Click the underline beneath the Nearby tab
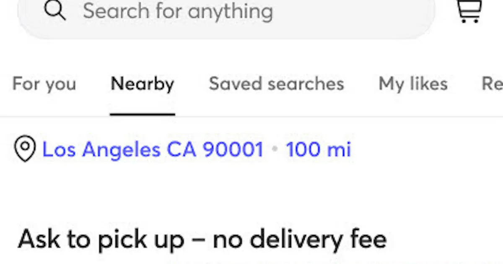This screenshot has width=503, height=264. pos(143,114)
